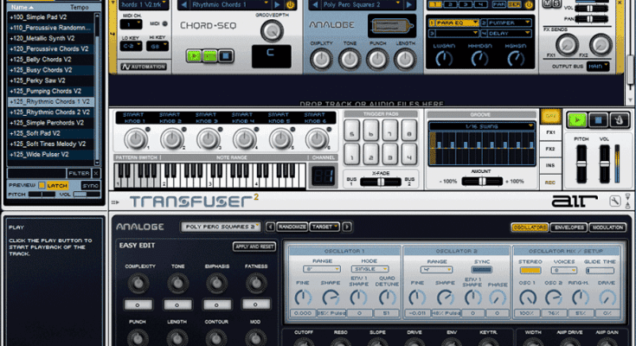Image resolution: width=636 pixels, height=346 pixels.
Task: Open the Poly Perc Squares 2 preset dropdown
Action: 220,227
